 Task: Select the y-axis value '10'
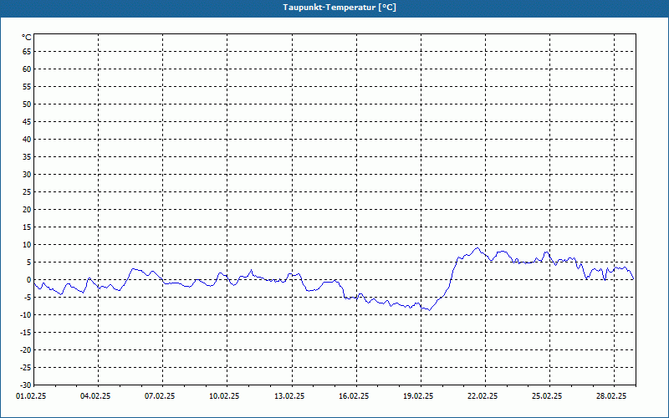tap(27, 245)
